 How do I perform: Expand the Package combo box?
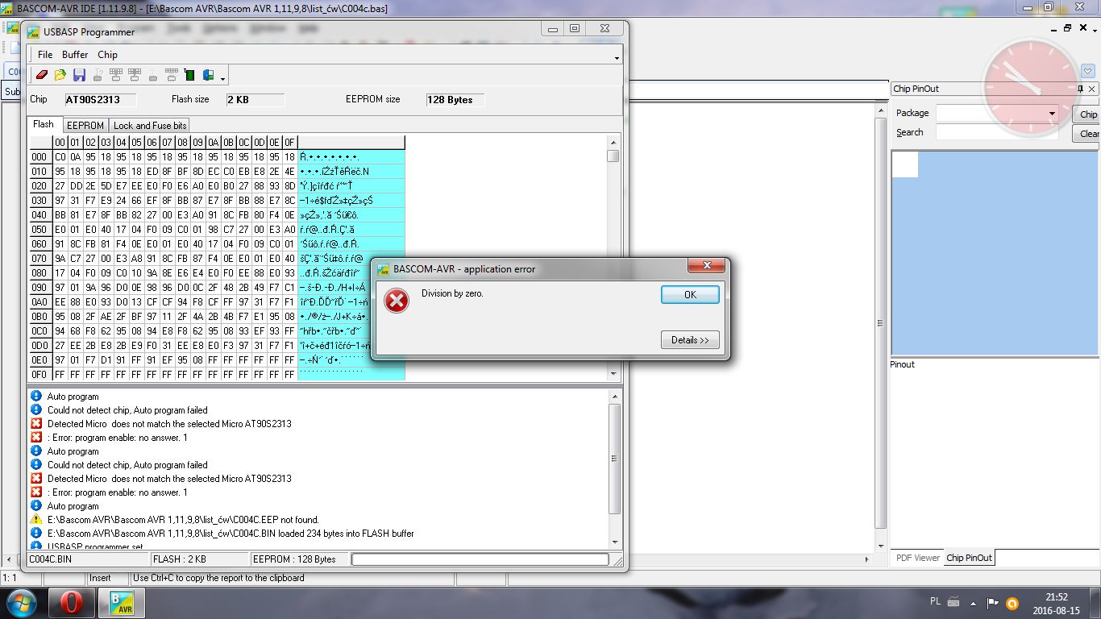pos(1052,114)
